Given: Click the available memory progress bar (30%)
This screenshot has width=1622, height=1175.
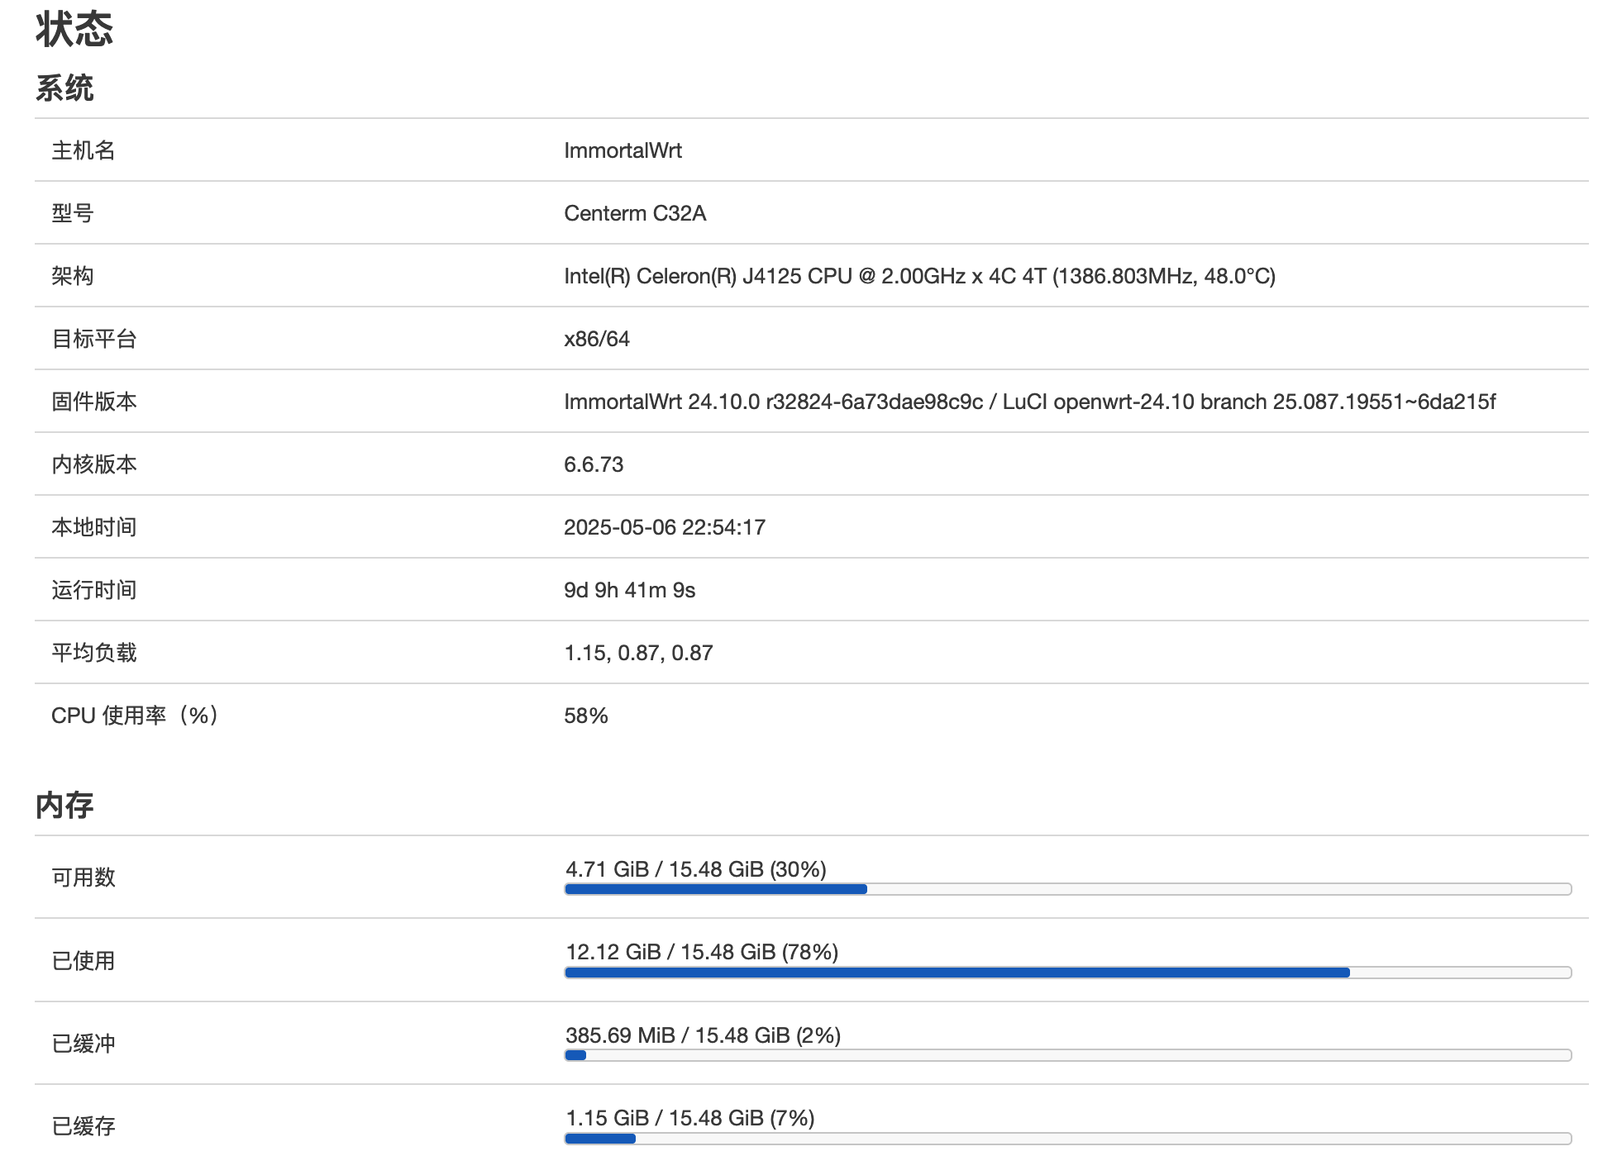Looking at the screenshot, I should pos(1068,889).
